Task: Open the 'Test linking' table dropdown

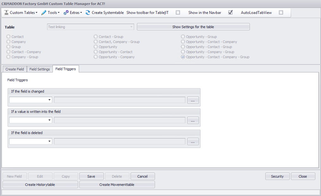Action: [131, 27]
